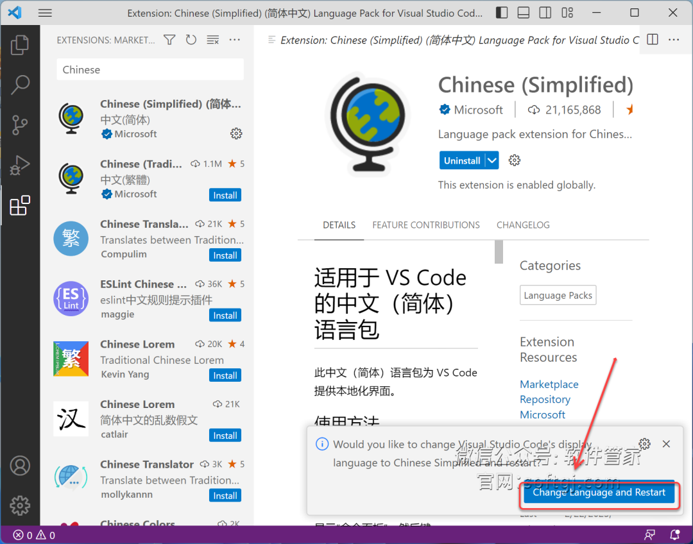The image size is (693, 544).
Task: Open the Microsoft resource link
Action: (542, 414)
